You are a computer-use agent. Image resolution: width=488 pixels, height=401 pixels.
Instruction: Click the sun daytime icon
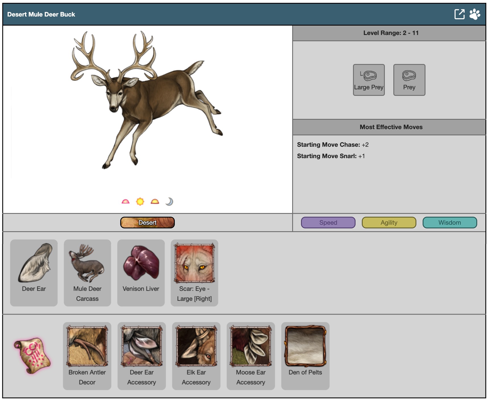(140, 202)
